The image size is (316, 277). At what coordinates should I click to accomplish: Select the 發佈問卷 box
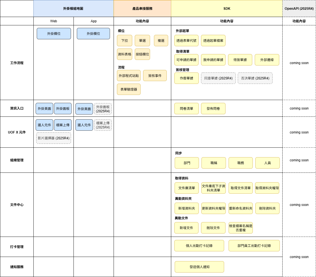(x=213, y=108)
